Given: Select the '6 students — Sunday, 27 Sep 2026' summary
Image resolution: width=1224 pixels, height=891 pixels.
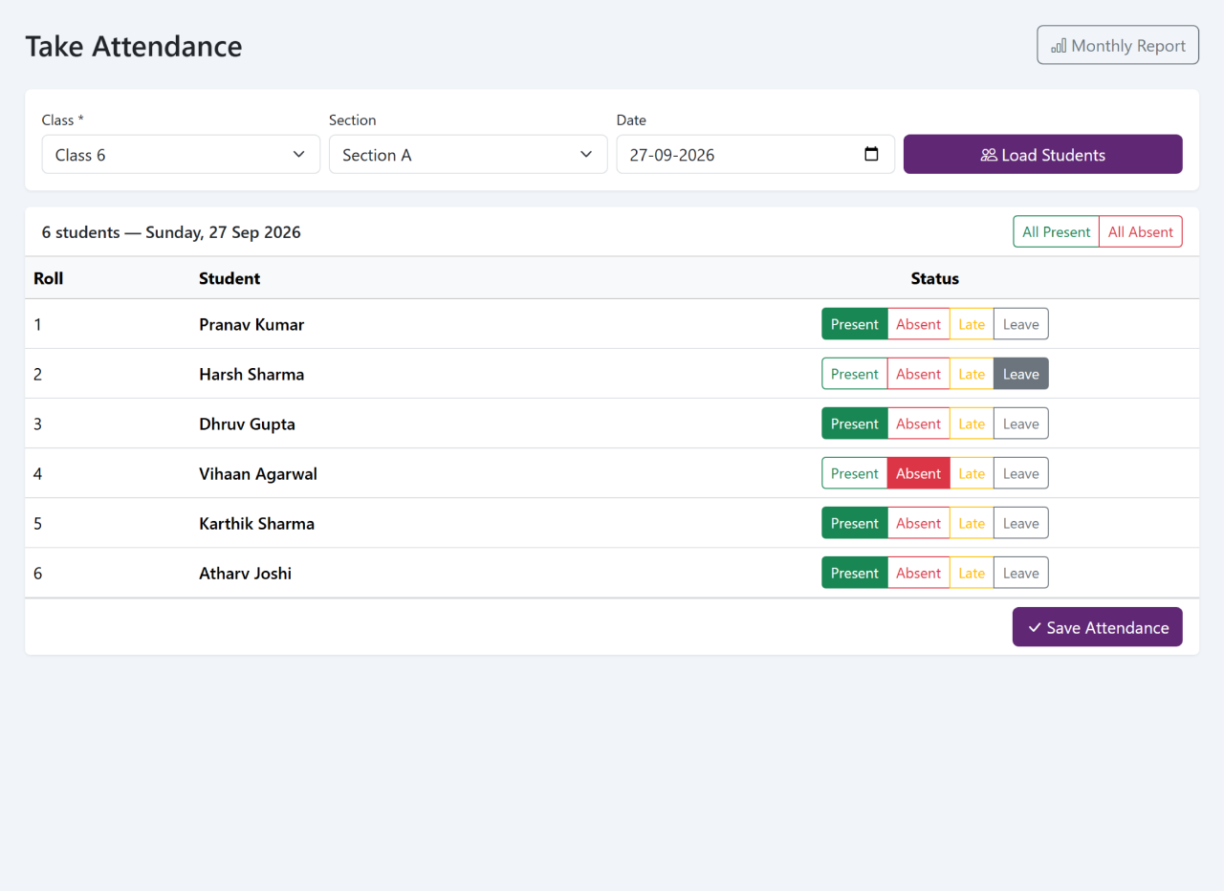Looking at the screenshot, I should point(171,232).
